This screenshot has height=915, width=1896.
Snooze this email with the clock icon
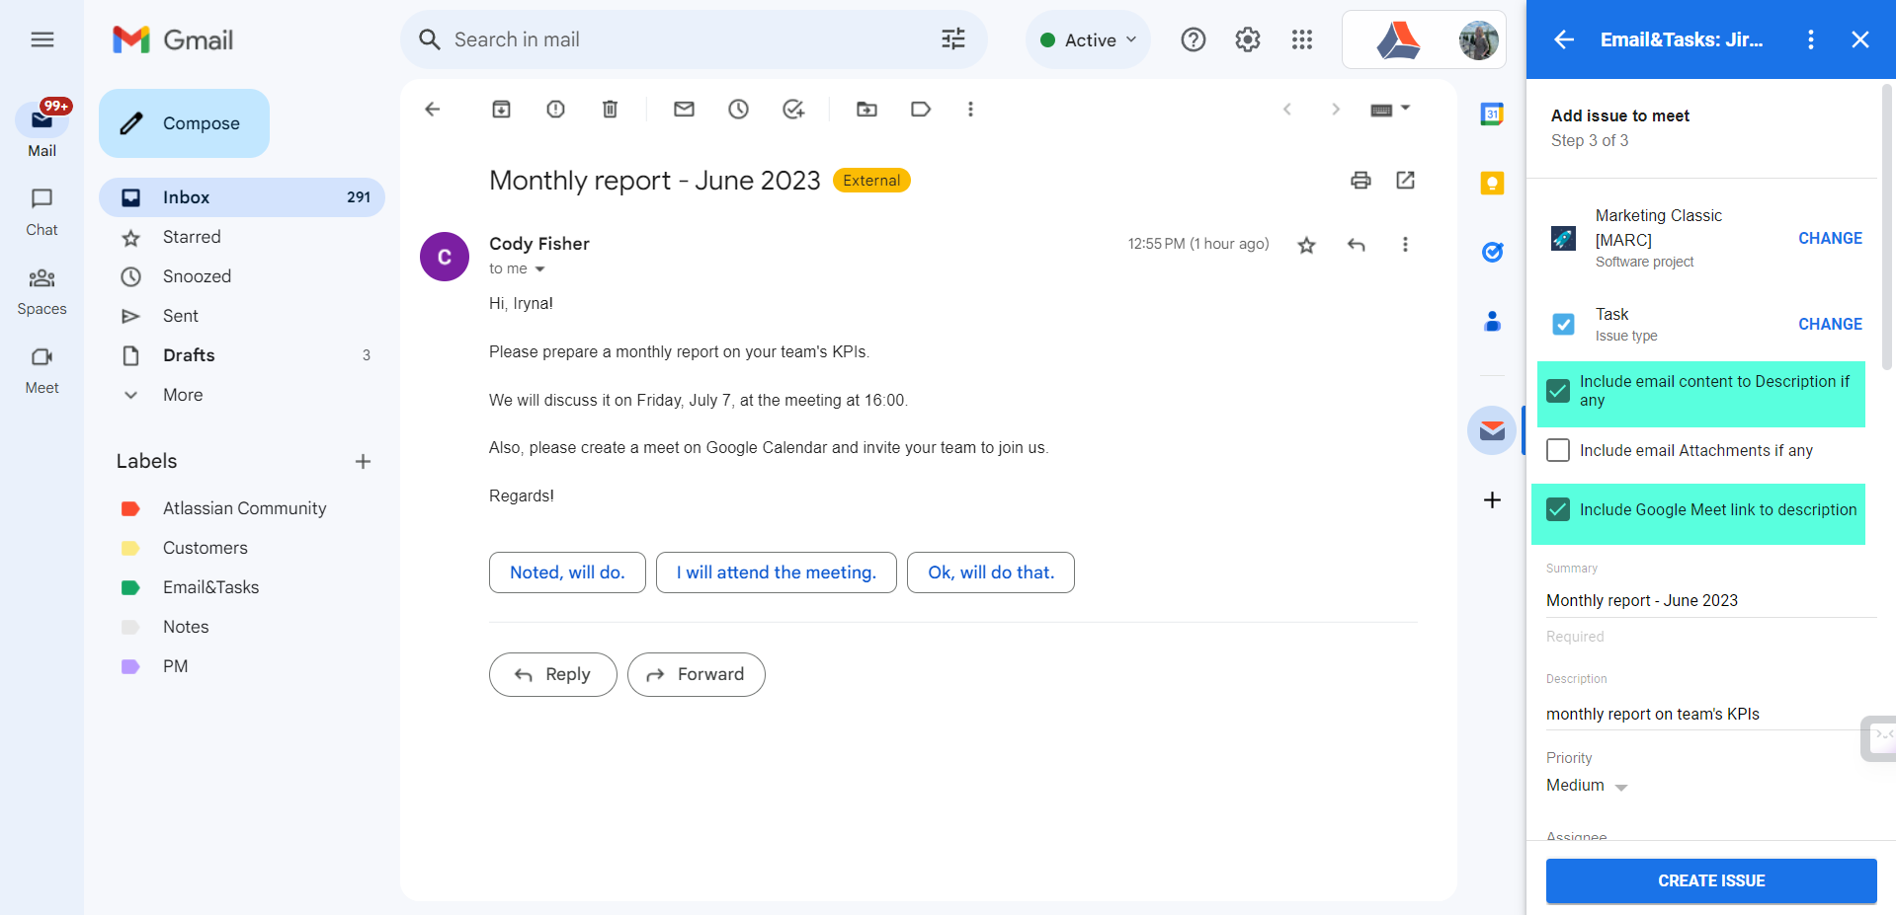click(738, 110)
